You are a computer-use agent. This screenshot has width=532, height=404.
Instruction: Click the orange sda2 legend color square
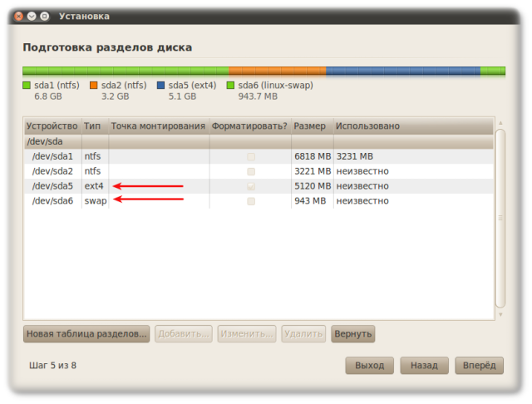[94, 85]
